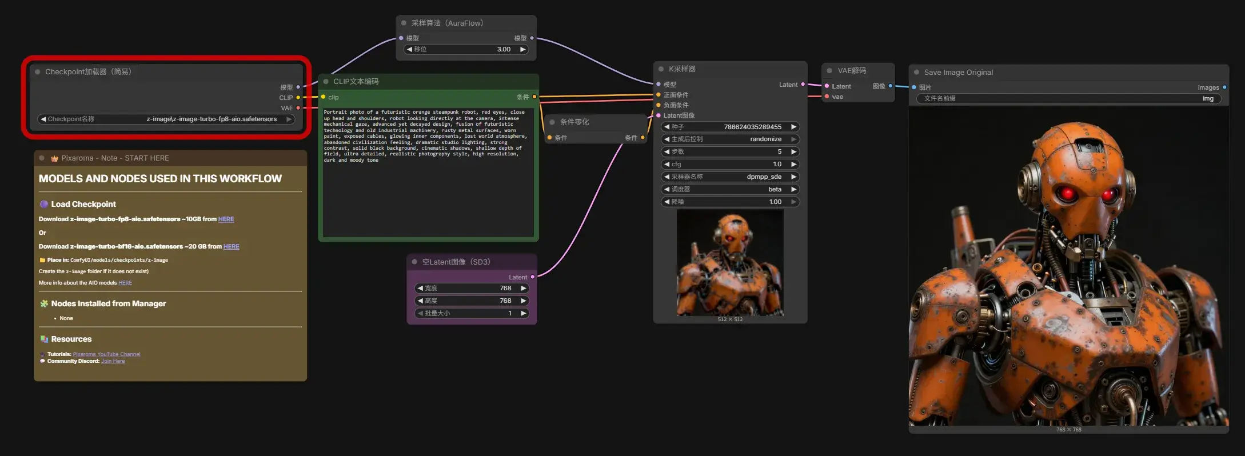Increase 宽度 with its right arrow

[523, 289]
